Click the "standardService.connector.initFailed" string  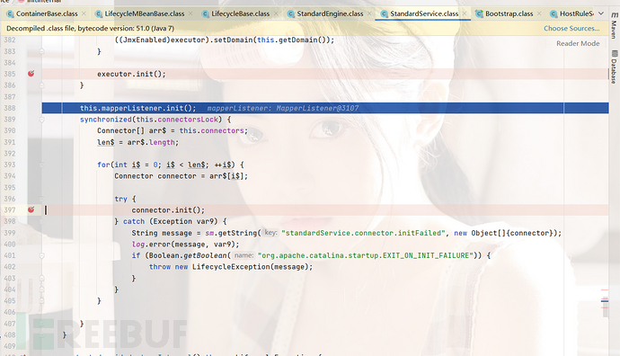coord(363,233)
